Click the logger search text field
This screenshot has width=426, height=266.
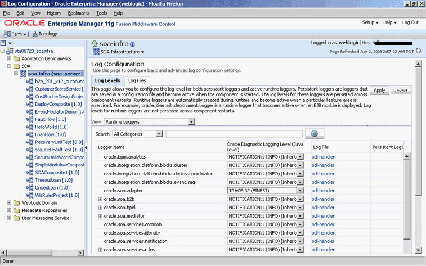coord(233,134)
